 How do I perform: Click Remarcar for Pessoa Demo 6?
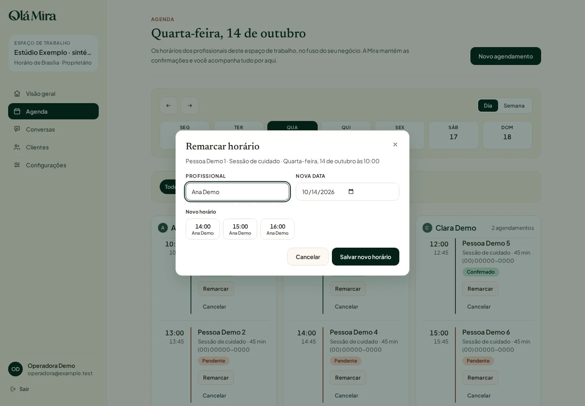pos(480,378)
